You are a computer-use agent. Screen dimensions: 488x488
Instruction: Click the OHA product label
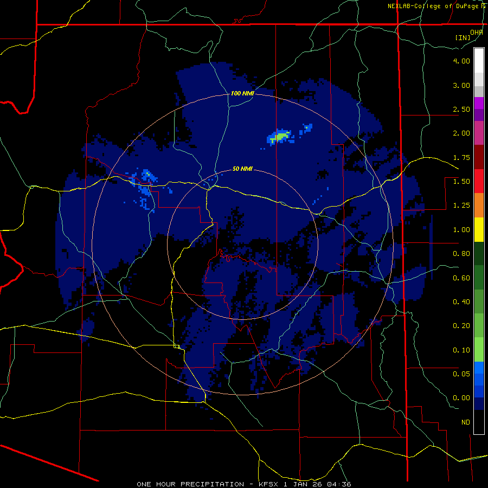[477, 33]
